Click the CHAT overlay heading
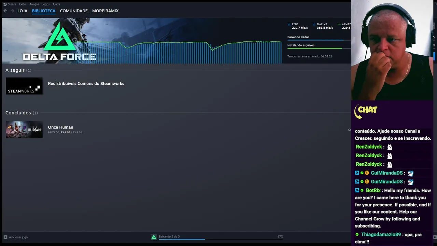437x246 pixels. point(366,111)
